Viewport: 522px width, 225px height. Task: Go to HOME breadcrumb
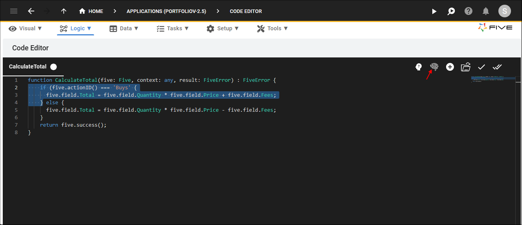click(x=91, y=11)
